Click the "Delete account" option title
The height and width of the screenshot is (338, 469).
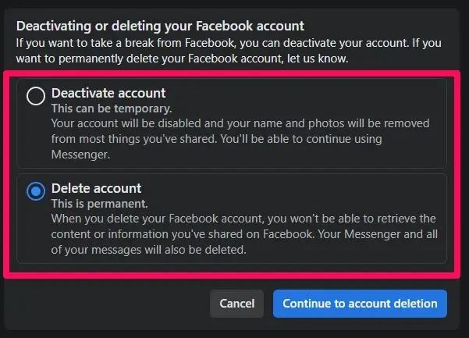tap(96, 188)
